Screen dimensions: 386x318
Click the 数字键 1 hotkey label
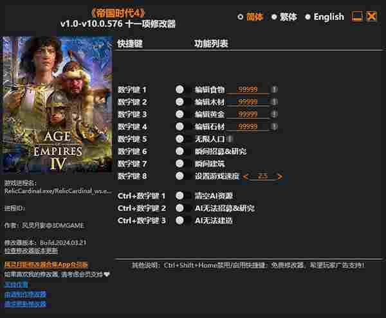click(132, 90)
